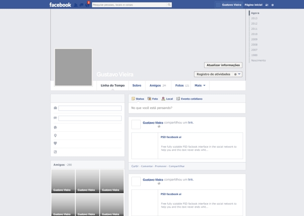The width and height of the screenshot is (304, 216).
Task: Click second post's PSD facebook ui title
Action: [171, 194]
